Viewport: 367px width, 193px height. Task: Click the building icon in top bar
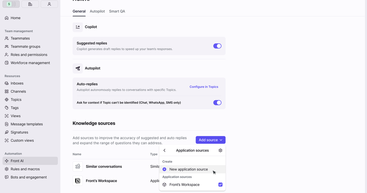coord(30,4)
